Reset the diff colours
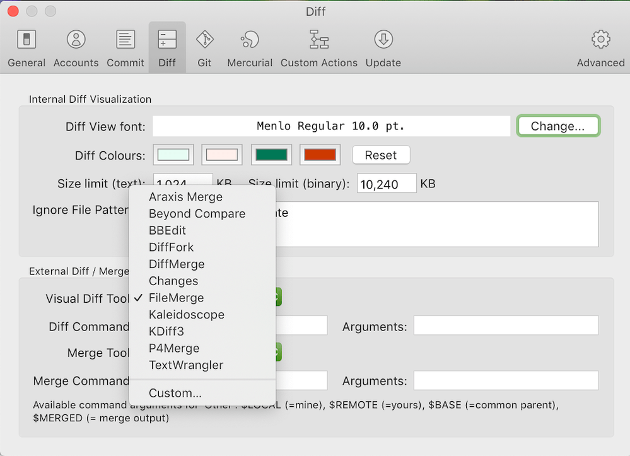This screenshot has height=456, width=630. [x=381, y=155]
